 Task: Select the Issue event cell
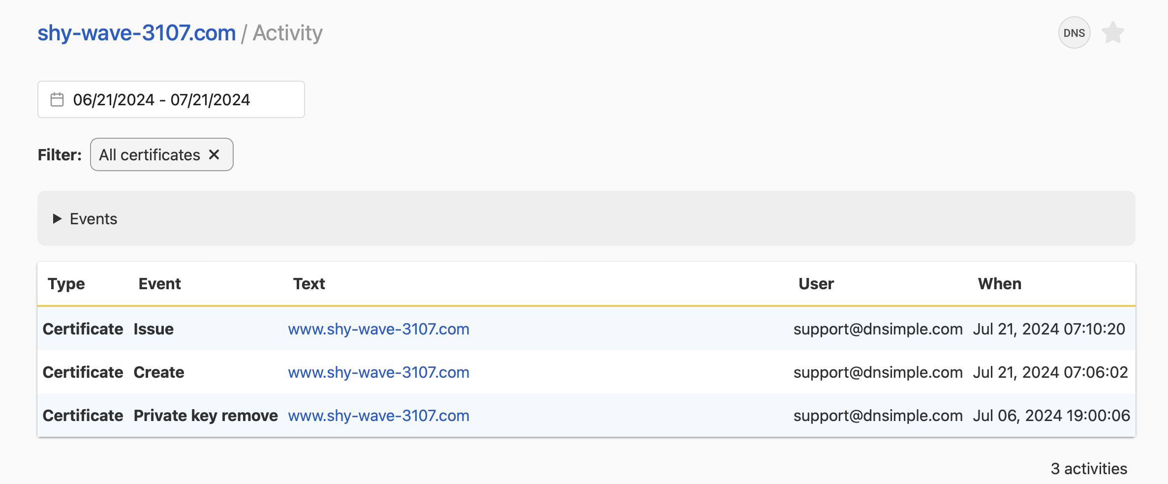click(154, 329)
